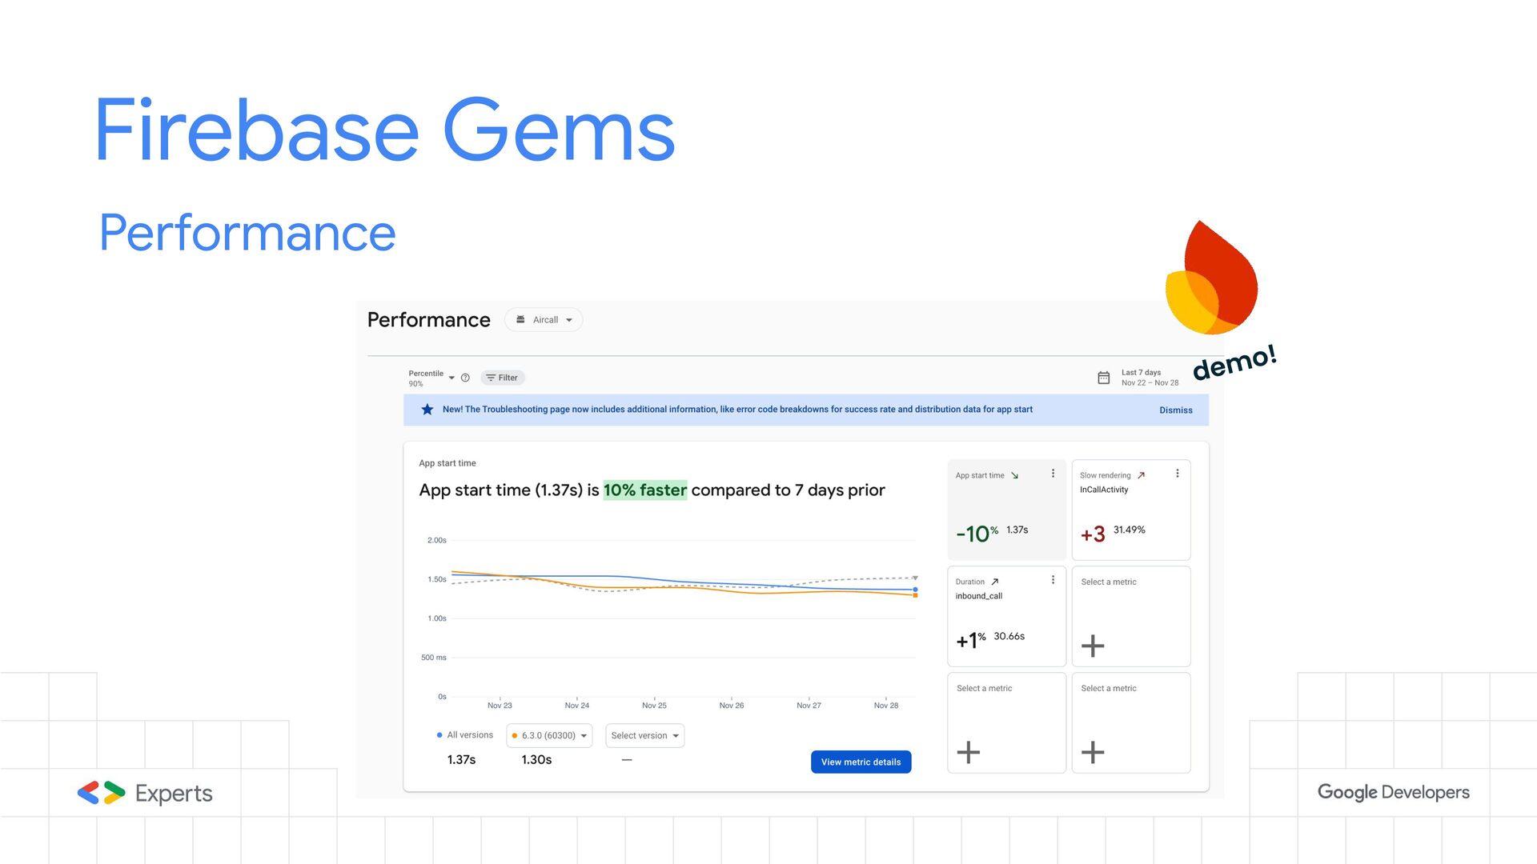
Task: Click the Filter chip button
Action: 503,378
